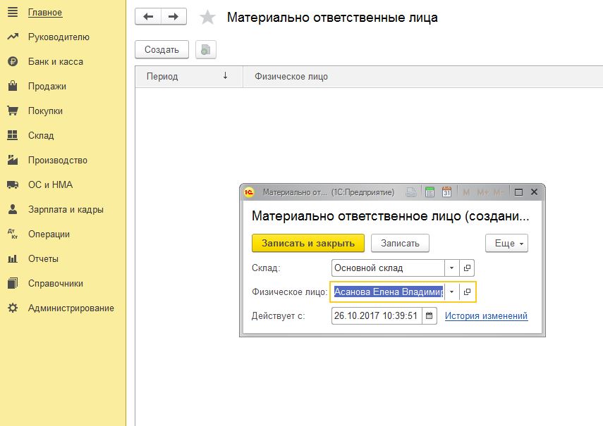Expand the Физическое лицо dropdown list
603x426 pixels.
[x=451, y=292]
